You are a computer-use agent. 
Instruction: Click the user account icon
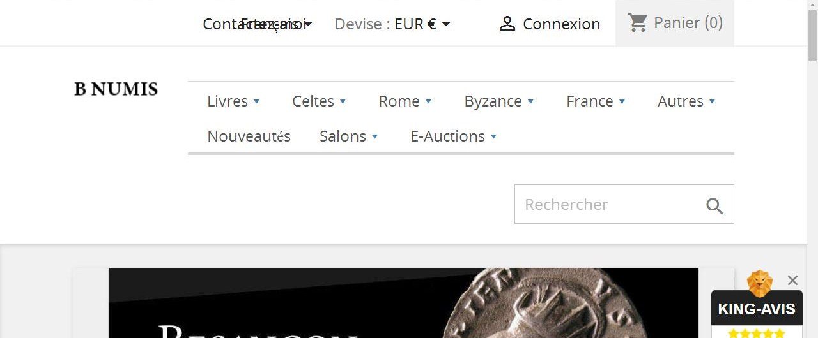pos(507,24)
